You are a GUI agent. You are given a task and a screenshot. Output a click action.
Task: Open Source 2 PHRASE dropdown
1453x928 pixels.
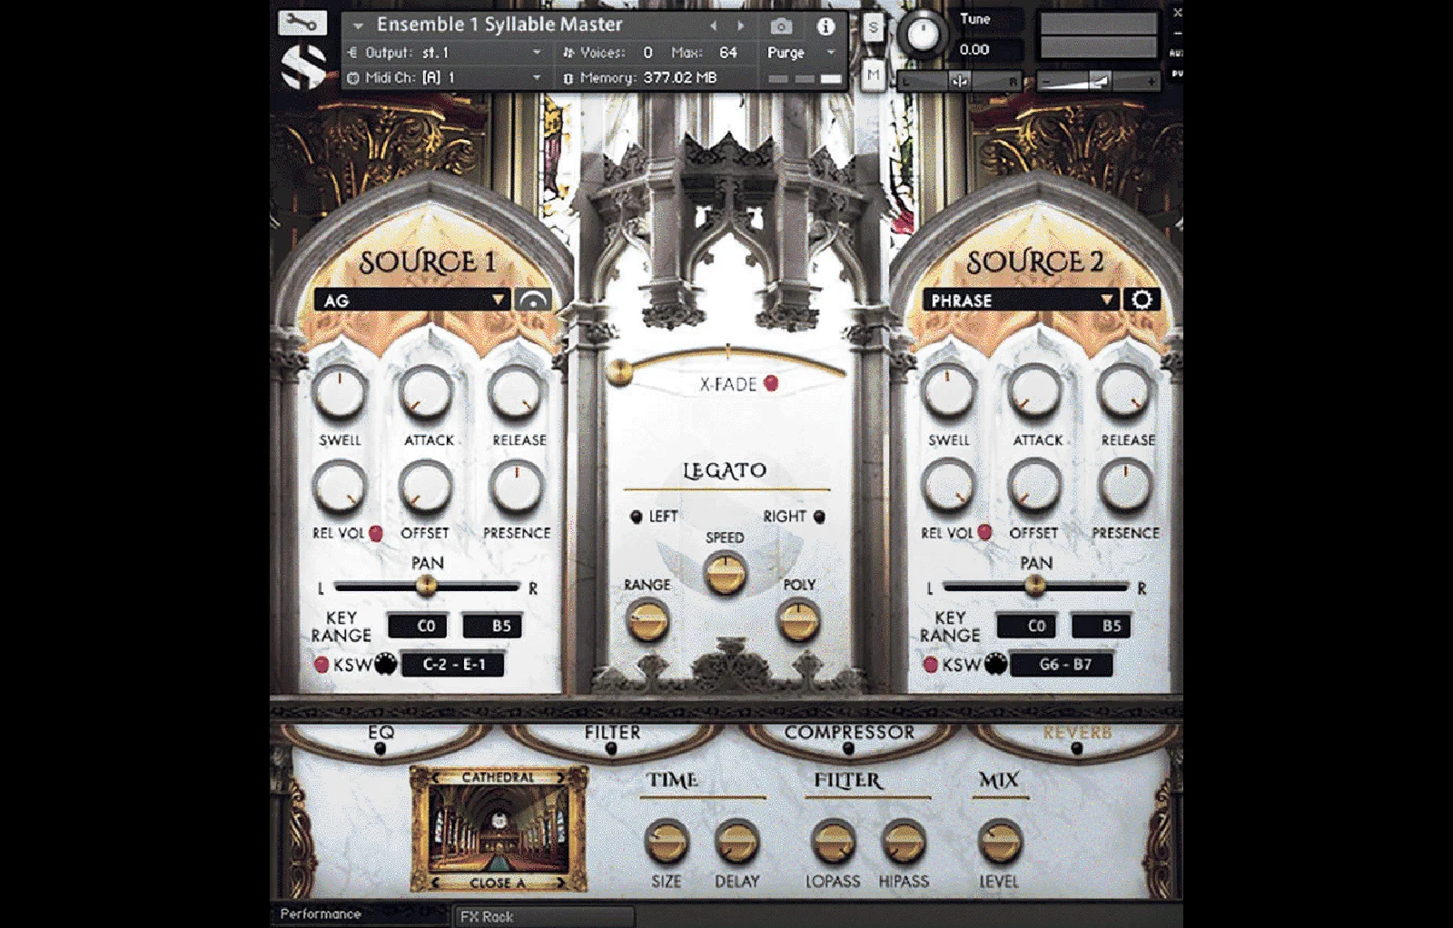(1020, 301)
